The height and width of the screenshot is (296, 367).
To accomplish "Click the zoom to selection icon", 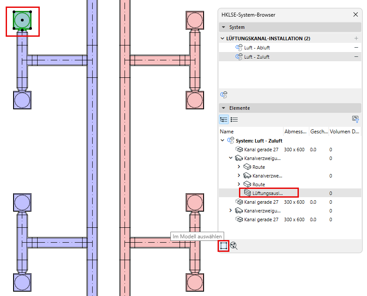I will 234,246.
